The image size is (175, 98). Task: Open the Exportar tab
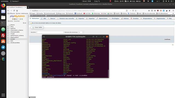(x=80, y=19)
